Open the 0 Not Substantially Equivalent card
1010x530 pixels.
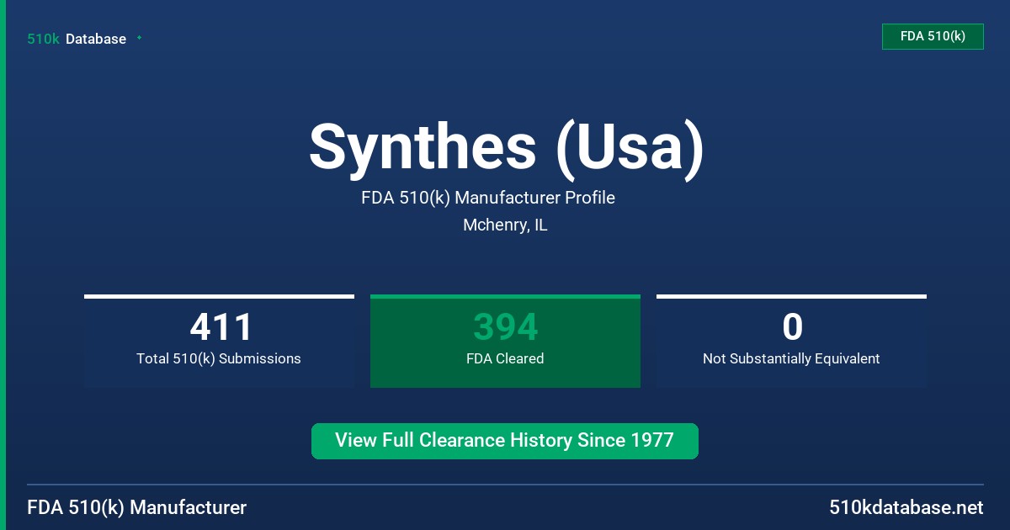coord(791,341)
